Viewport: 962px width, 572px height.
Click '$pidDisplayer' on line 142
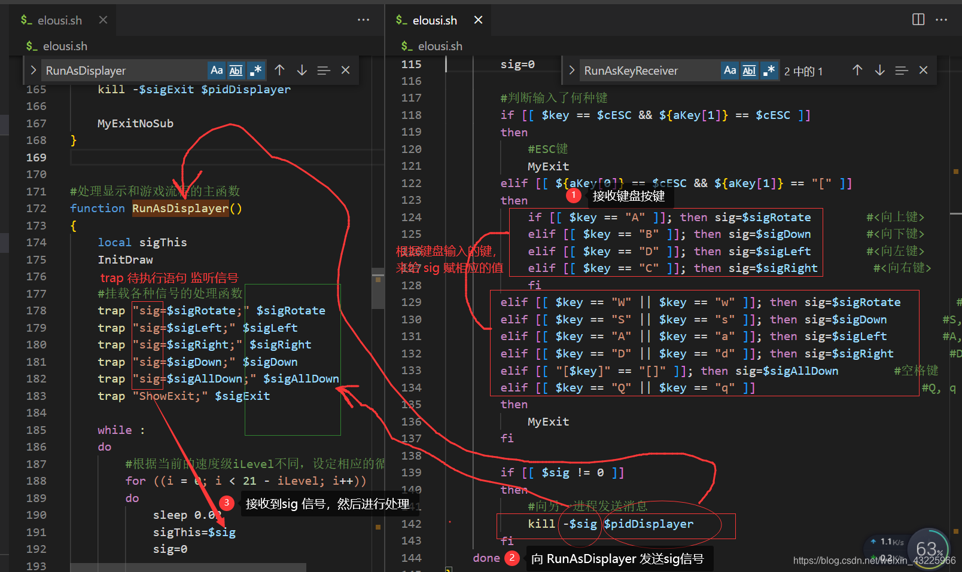point(649,524)
